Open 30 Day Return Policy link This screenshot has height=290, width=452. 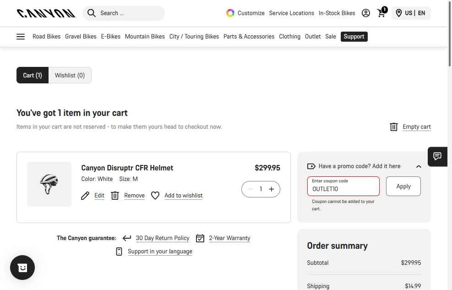pos(163,238)
